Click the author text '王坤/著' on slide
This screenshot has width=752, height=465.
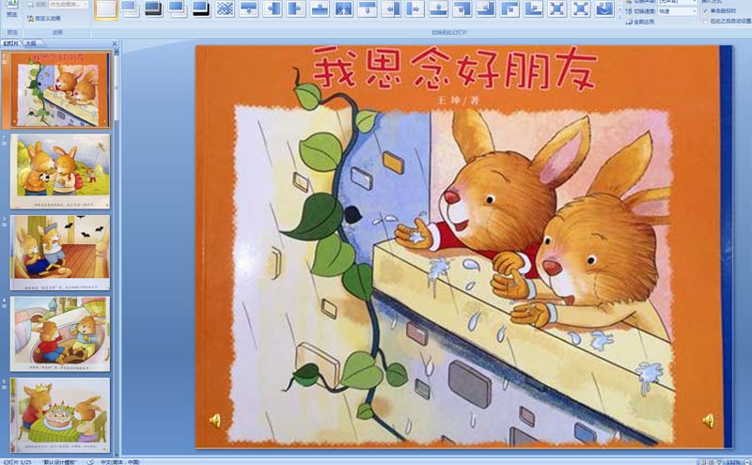pyautogui.click(x=458, y=101)
